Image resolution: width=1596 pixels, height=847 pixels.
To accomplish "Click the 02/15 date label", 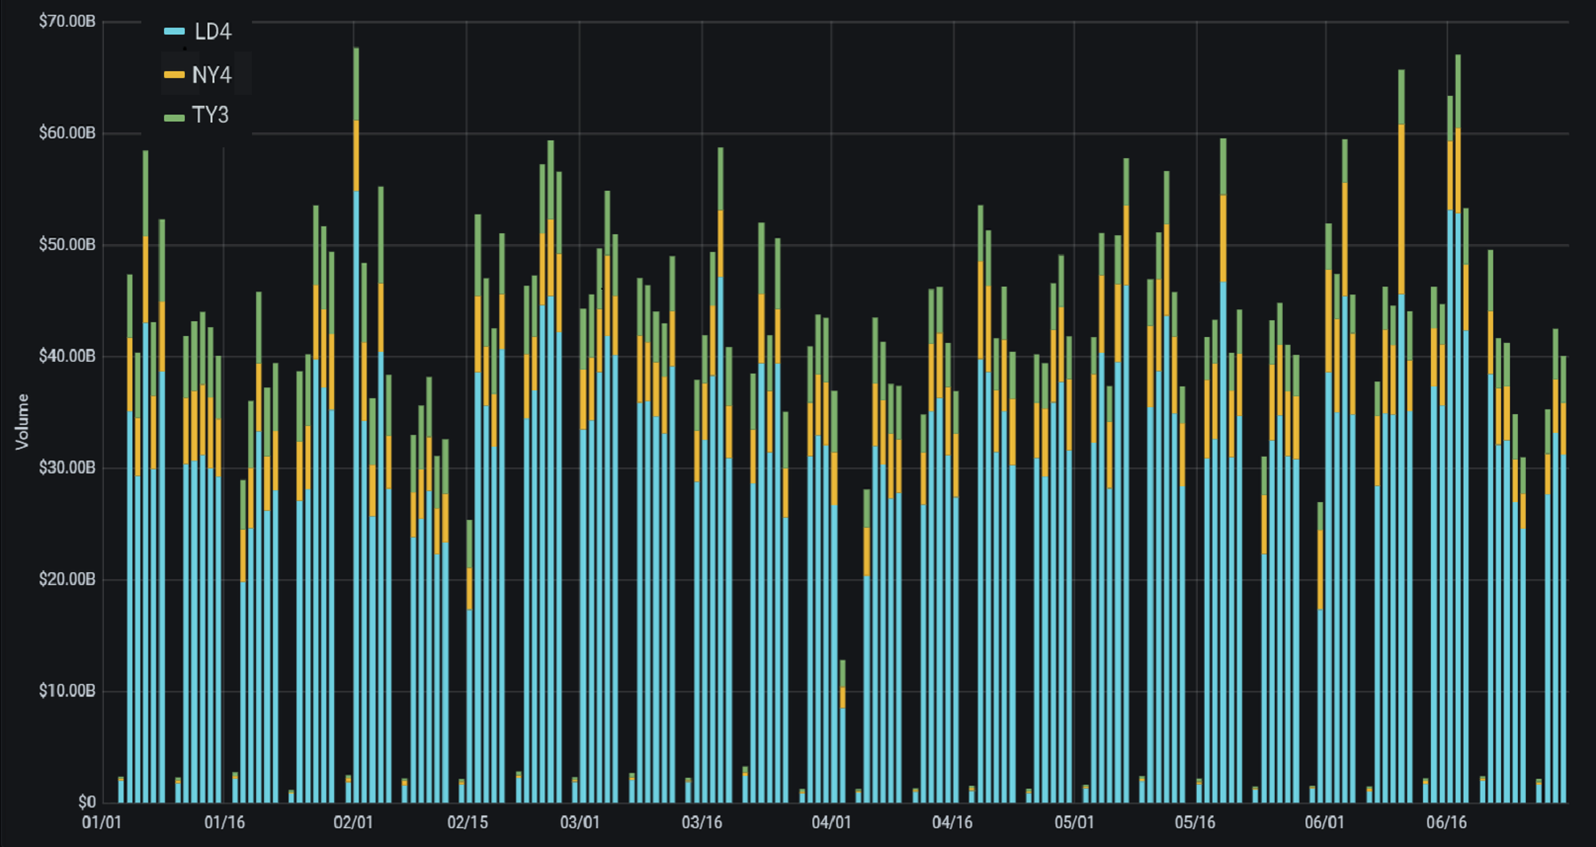I will (x=467, y=822).
